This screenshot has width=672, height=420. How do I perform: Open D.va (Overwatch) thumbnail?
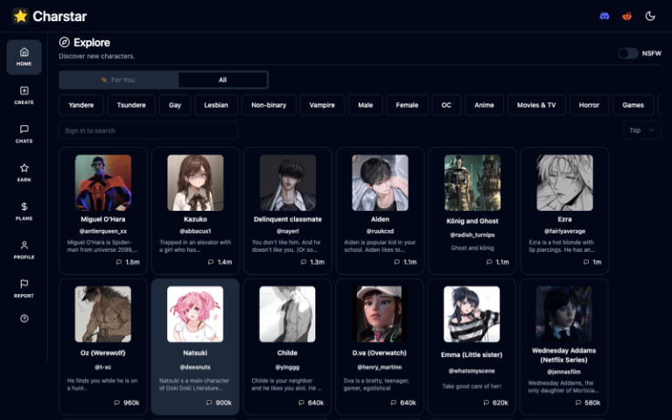tap(380, 314)
